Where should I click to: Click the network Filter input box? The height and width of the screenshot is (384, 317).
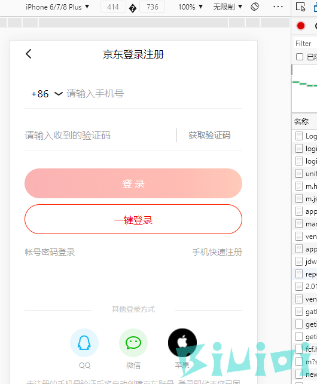(x=306, y=44)
